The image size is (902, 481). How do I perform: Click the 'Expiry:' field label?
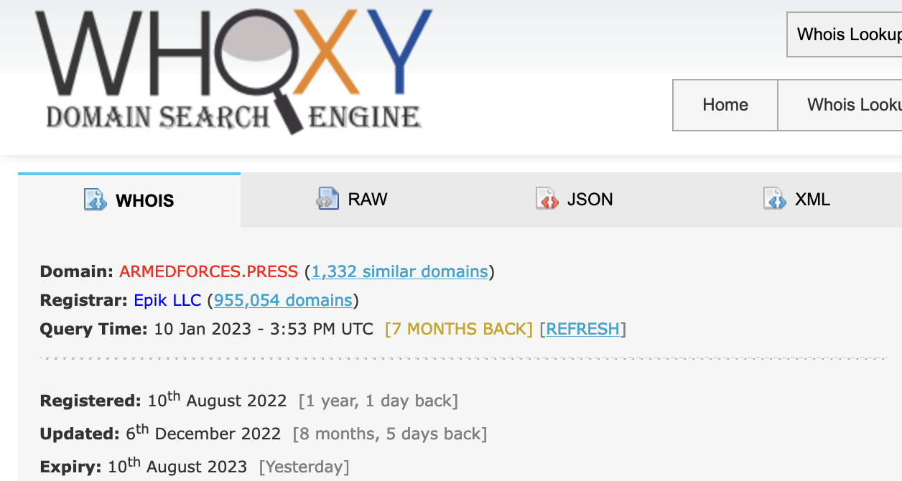71,467
